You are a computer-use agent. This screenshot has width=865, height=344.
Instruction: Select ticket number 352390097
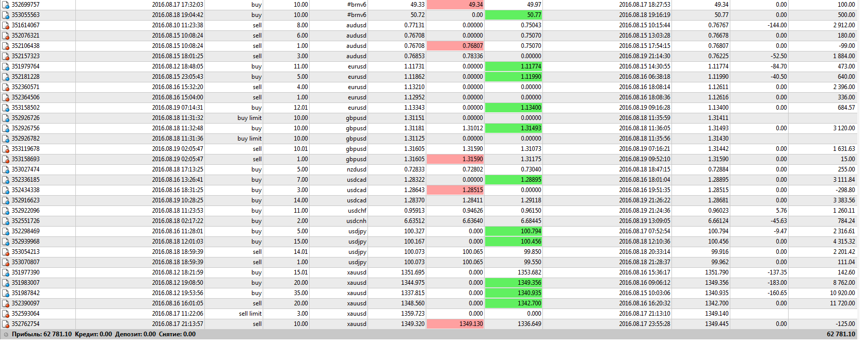[26, 303]
